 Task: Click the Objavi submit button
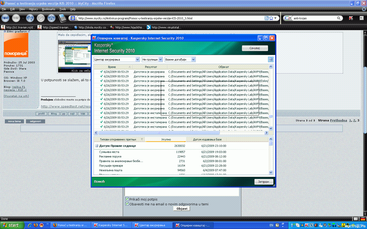182,209
